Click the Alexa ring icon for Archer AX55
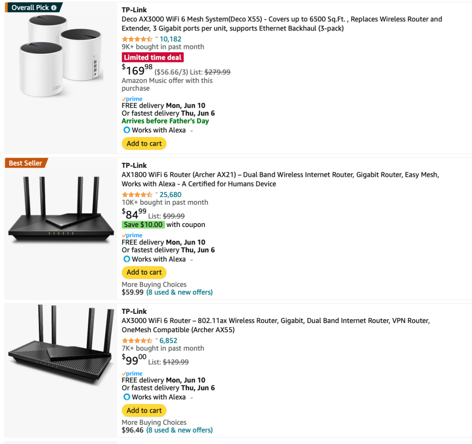This screenshot has width=472, height=444. 127,397
